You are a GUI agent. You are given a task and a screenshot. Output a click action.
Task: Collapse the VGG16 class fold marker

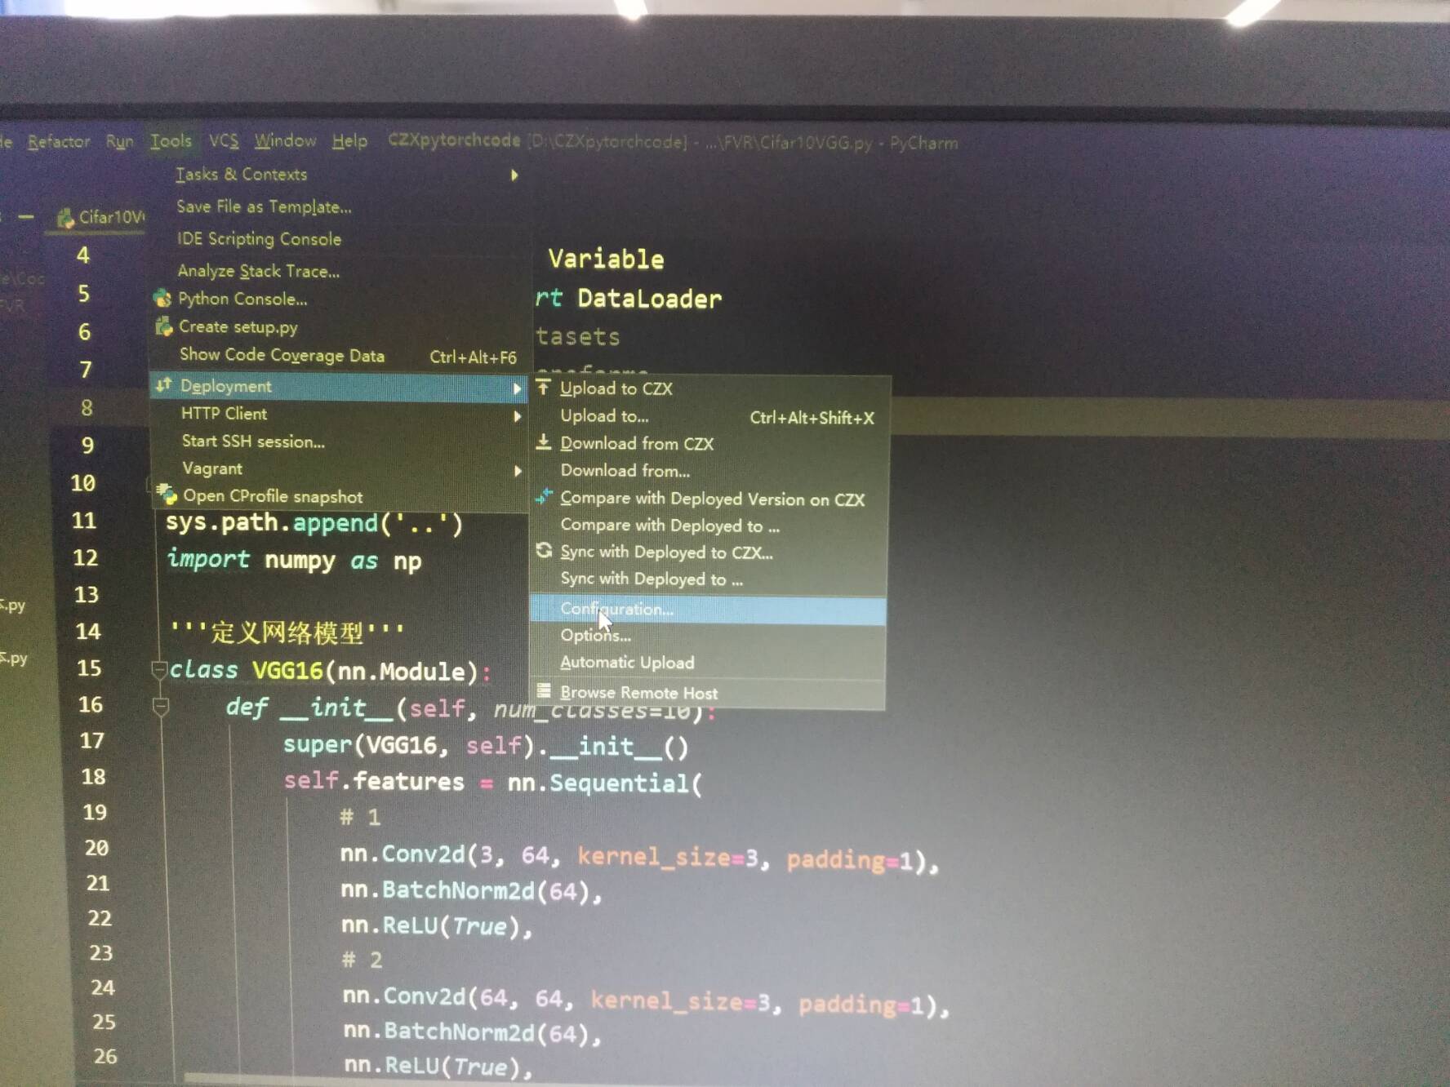click(159, 671)
